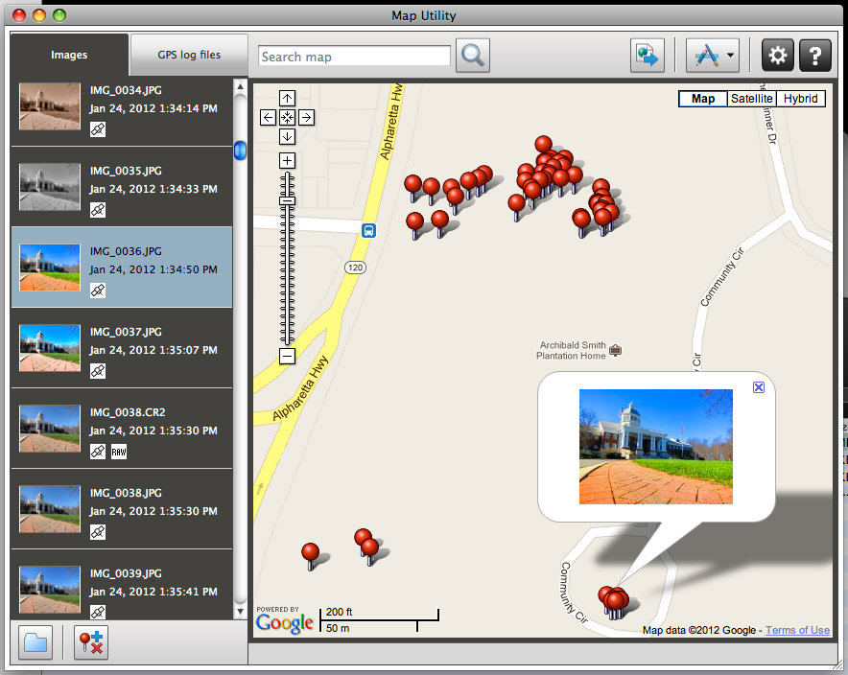
Task: Select the Map view type
Action: [x=703, y=99]
